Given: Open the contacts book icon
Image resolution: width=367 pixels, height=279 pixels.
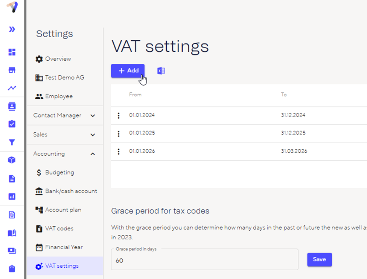Looking at the screenshot, I should coord(12,107).
